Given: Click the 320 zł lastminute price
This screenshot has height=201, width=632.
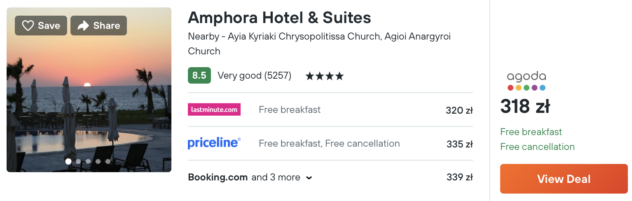Looking at the screenshot, I should click(459, 110).
